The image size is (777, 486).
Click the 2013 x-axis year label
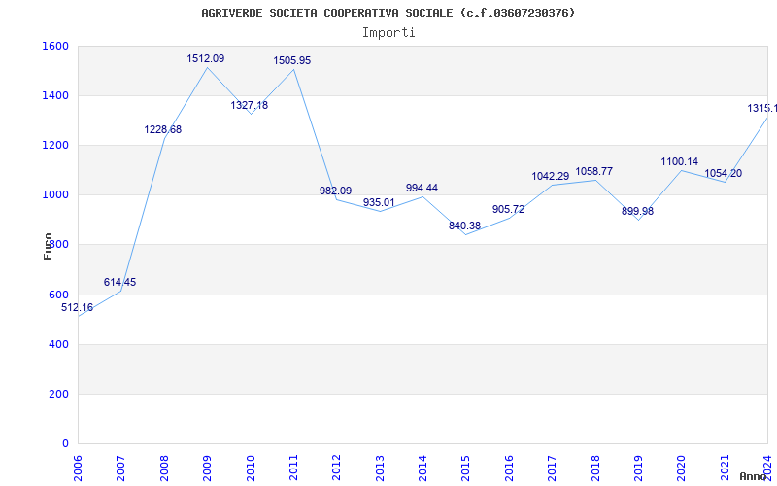pyautogui.click(x=380, y=469)
